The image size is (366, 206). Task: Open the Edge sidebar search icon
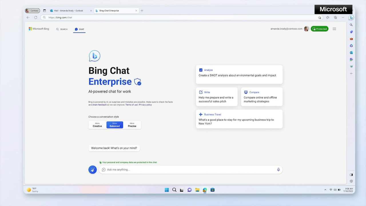351,25
